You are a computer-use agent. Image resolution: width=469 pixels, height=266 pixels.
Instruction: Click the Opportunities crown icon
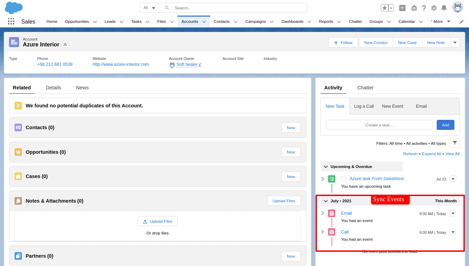(18, 152)
